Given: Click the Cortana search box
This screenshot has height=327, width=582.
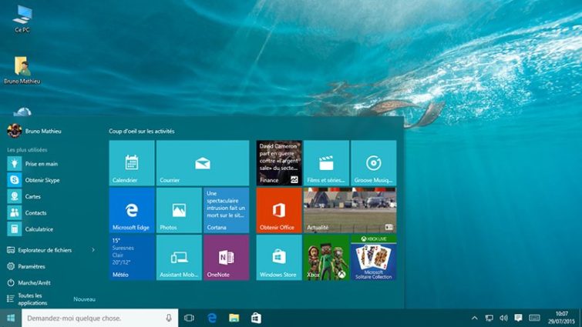Looking at the screenshot, I should pyautogui.click(x=100, y=318).
